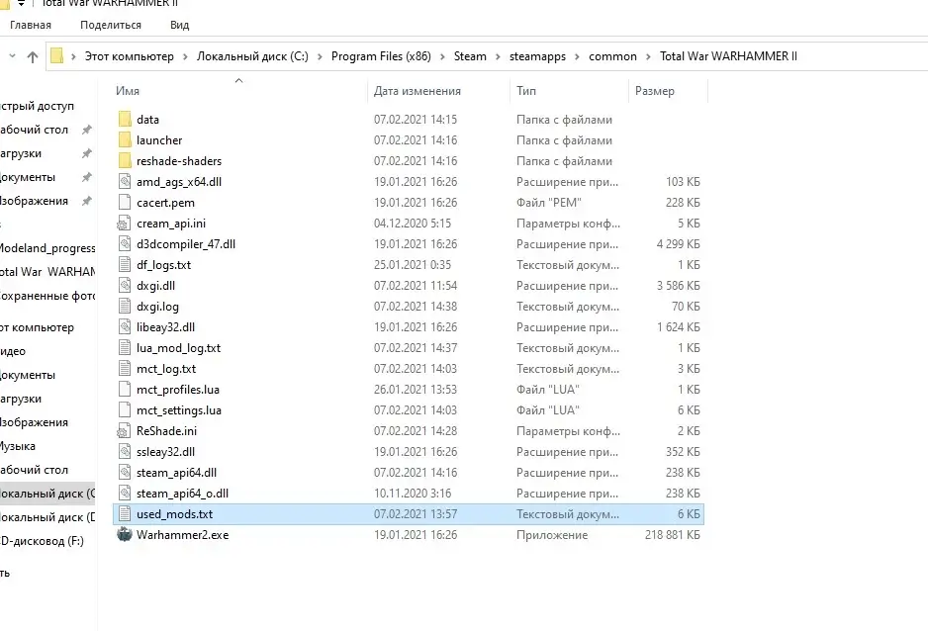Image resolution: width=928 pixels, height=631 pixels.
Task: Expand the chevron after Steam in breadcrumb
Action: point(496,56)
